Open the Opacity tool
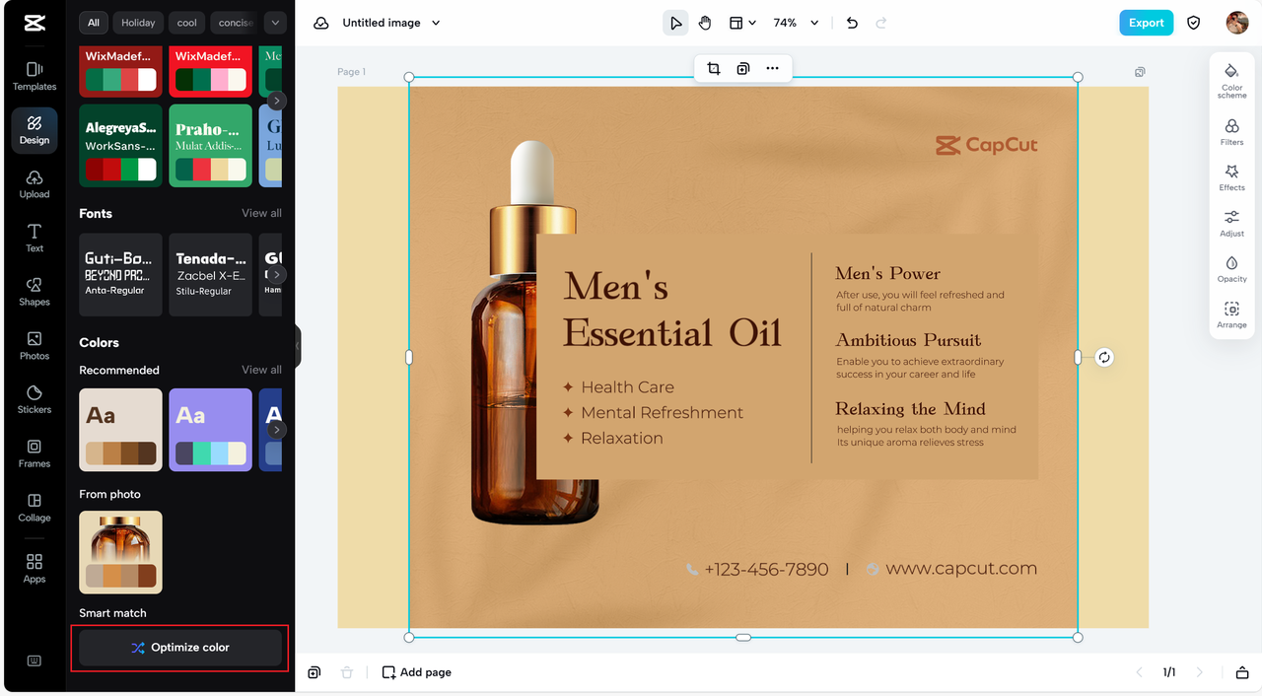Screen dimensions: 1262x696 1232,269
